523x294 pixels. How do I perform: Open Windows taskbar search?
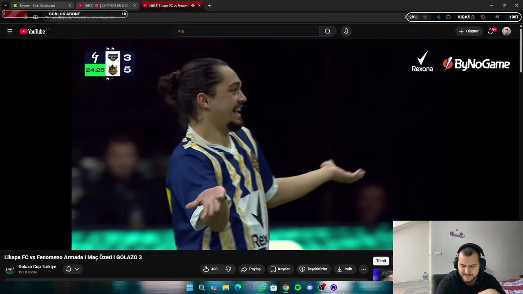201,287
